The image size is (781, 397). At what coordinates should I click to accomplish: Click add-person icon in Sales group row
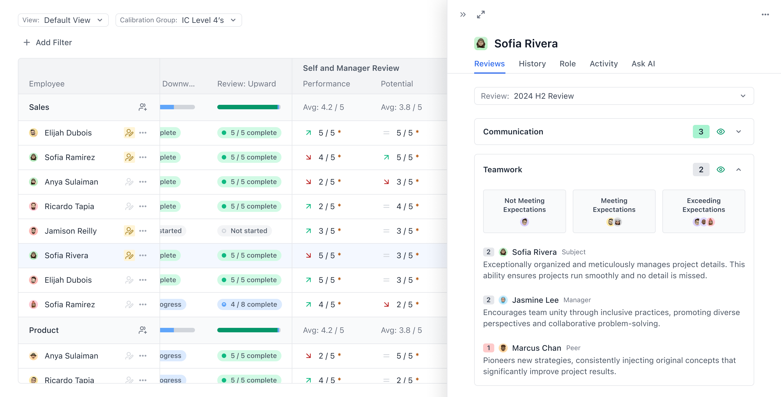(x=143, y=107)
